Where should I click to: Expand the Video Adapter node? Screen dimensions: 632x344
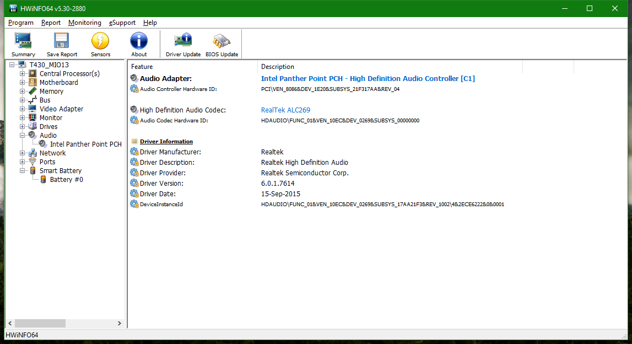23,109
